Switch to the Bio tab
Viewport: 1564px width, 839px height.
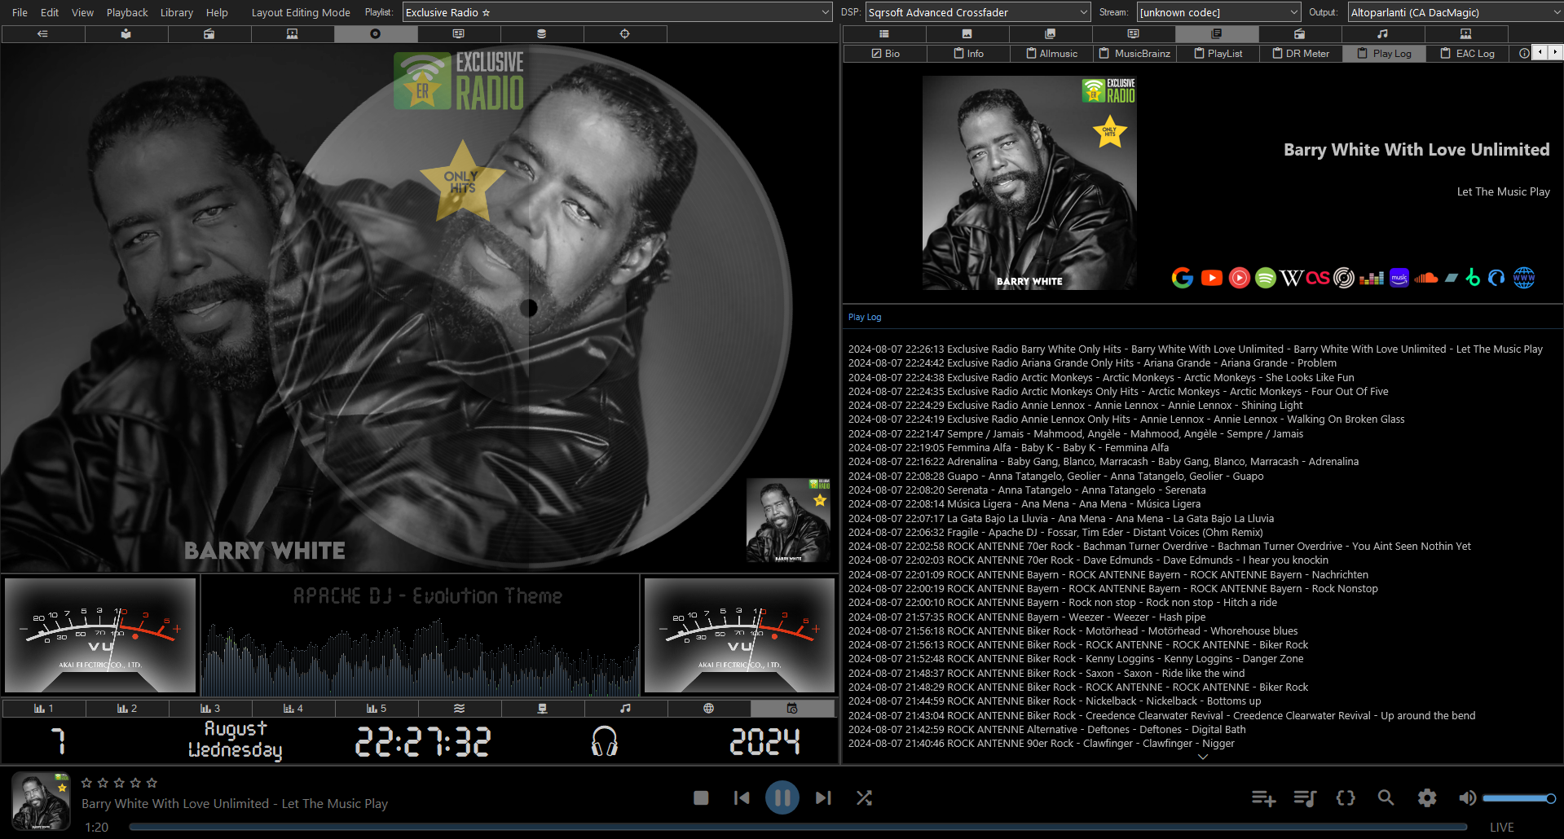[885, 53]
